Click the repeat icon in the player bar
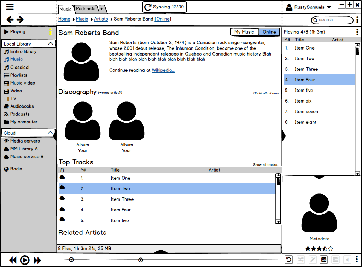Screen dimensions: 362x267 point(289,260)
